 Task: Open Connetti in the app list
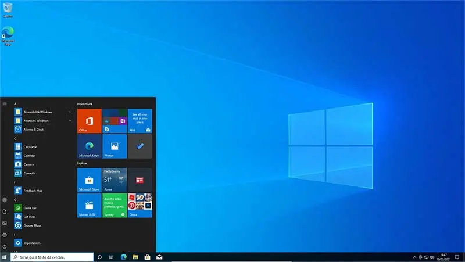[43, 173]
